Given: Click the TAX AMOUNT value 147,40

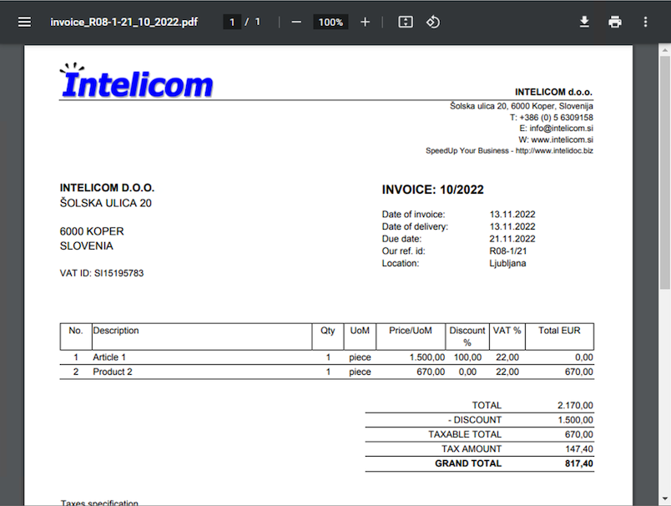Looking at the screenshot, I should tap(579, 448).
